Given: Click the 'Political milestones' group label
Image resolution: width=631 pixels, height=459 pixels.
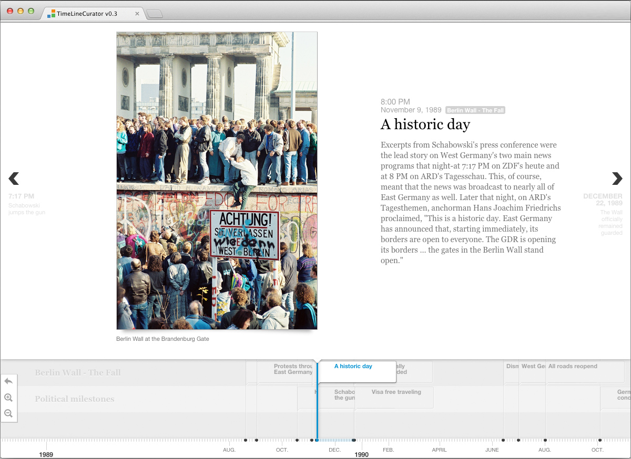Looking at the screenshot, I should click(x=74, y=399).
